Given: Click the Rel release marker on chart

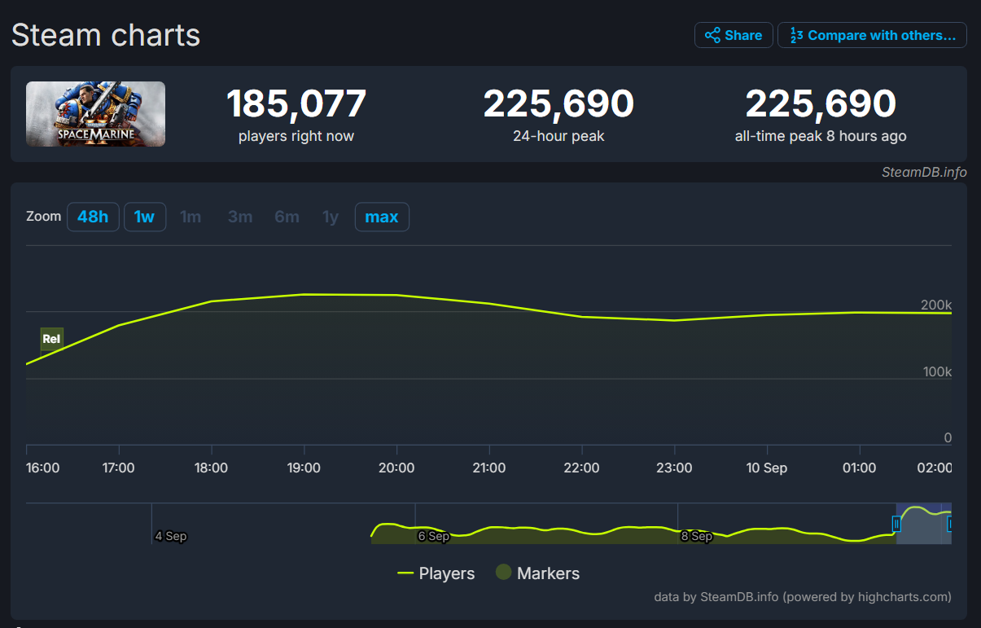Looking at the screenshot, I should point(52,339).
